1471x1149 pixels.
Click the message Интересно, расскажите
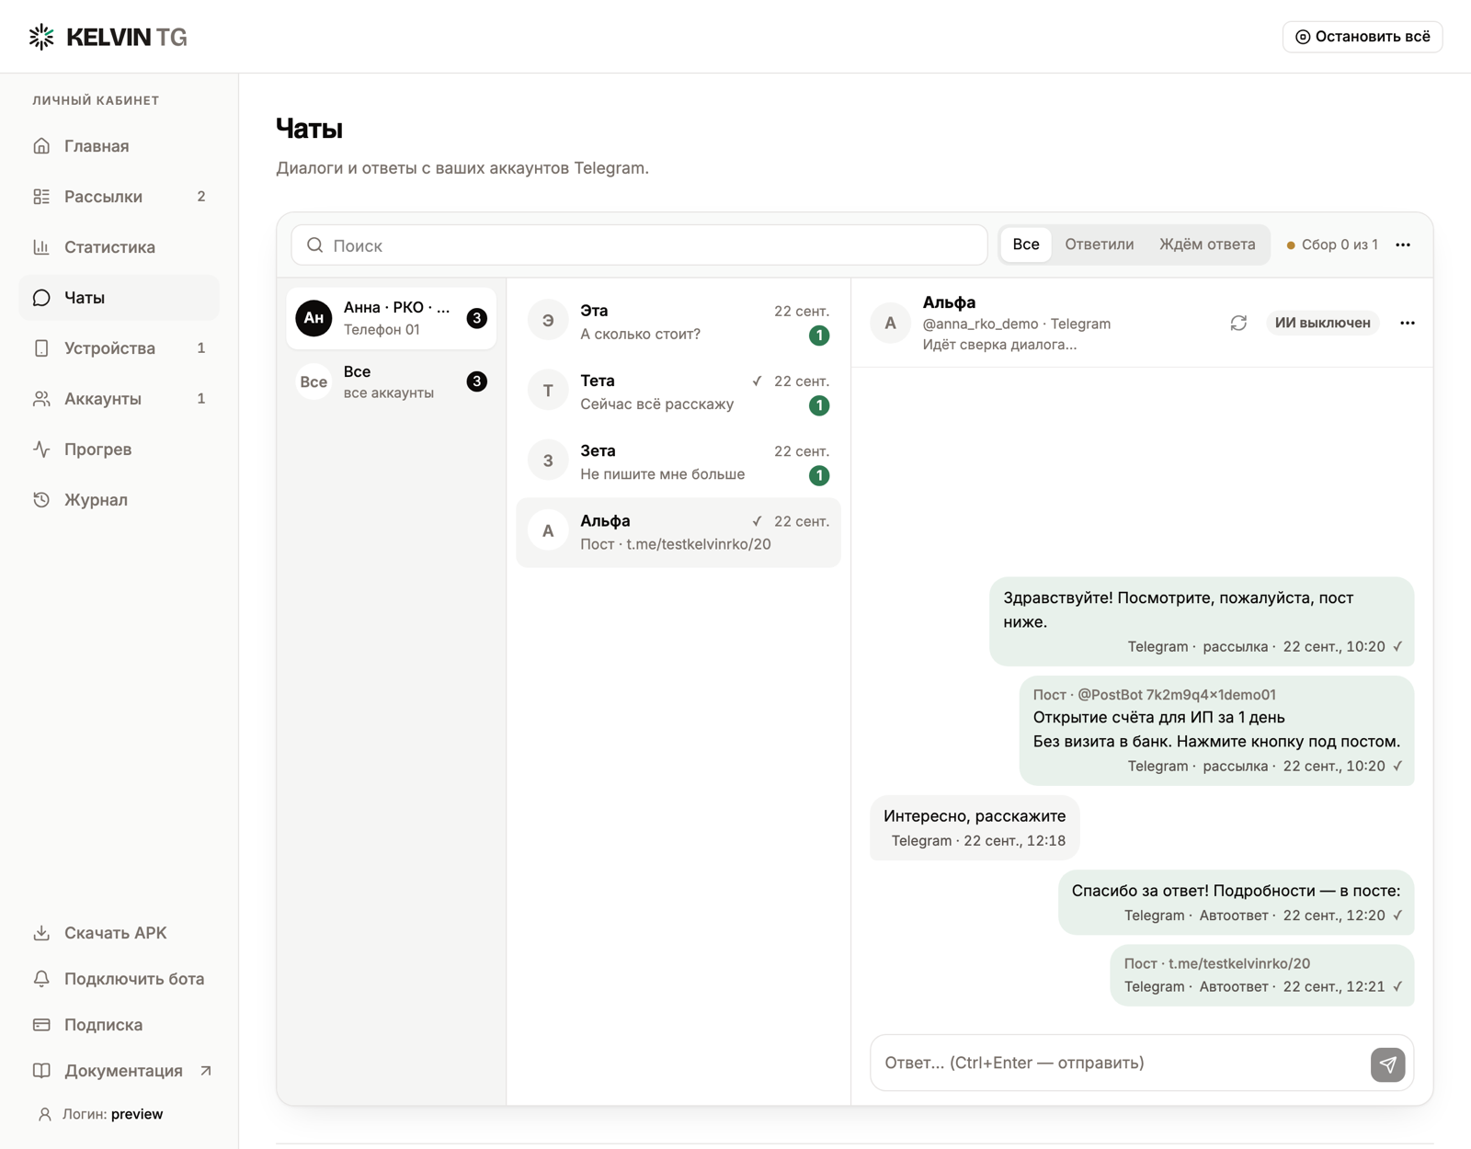click(975, 827)
